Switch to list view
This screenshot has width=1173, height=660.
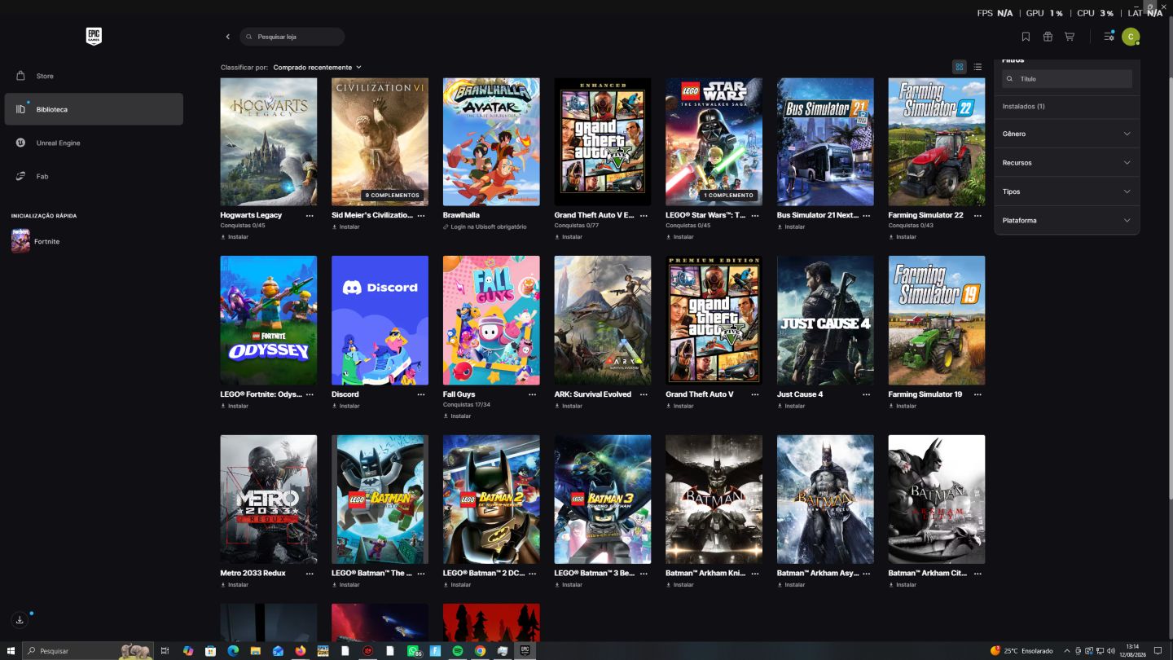(x=977, y=67)
